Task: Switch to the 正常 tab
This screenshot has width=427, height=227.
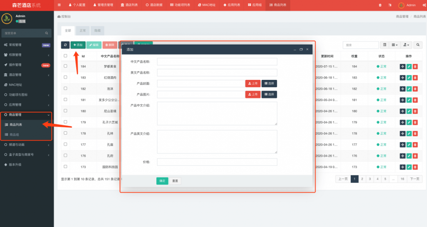Action: point(82,31)
